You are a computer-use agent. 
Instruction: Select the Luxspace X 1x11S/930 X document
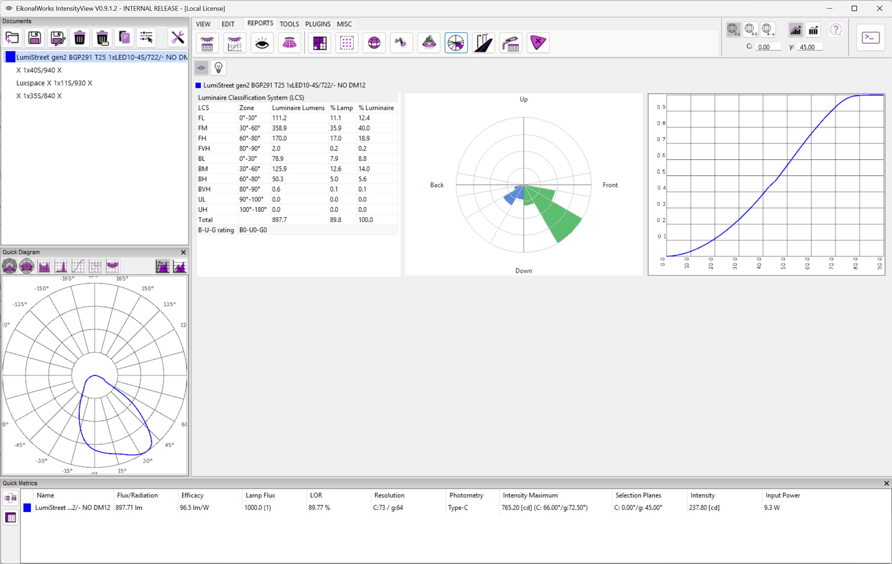click(54, 83)
